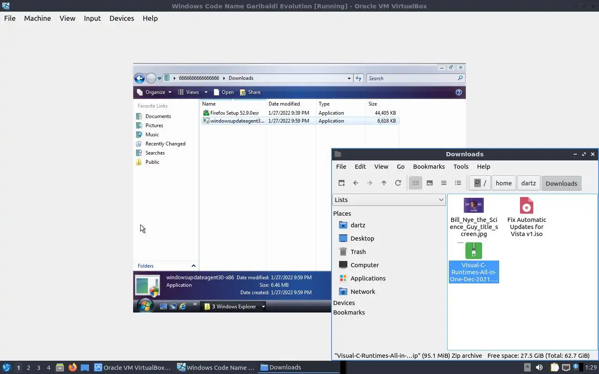This screenshot has width=599, height=374.
Task: Launch Internet Explorer from quick launch
Action: (x=183, y=307)
